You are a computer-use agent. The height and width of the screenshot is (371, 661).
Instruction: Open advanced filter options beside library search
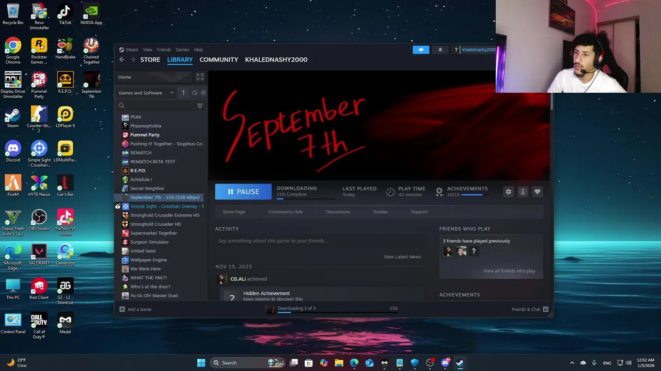(x=200, y=106)
